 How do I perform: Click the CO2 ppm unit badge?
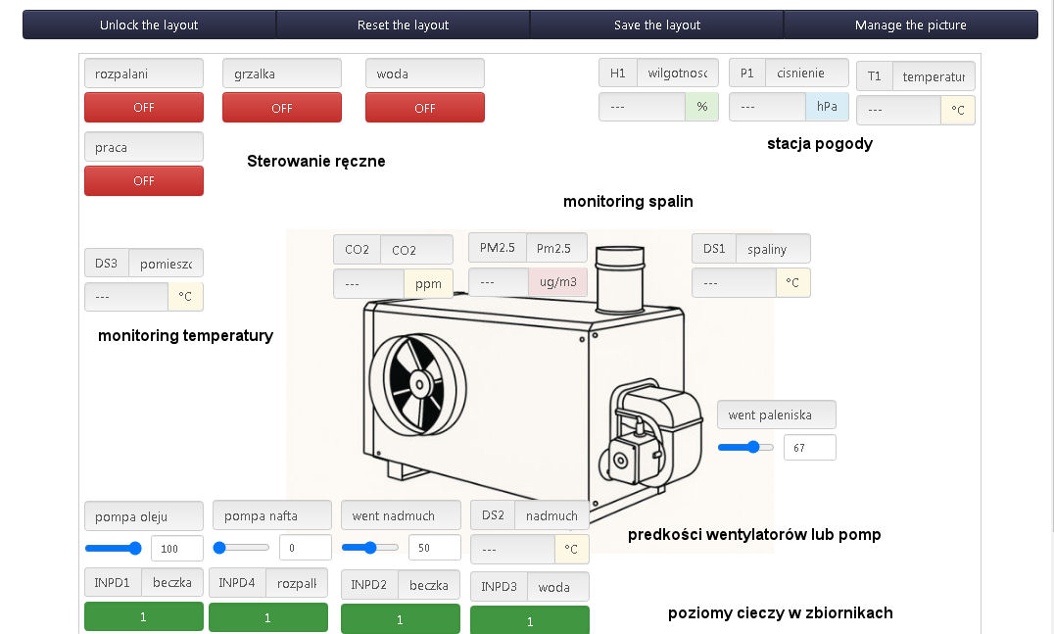(x=428, y=284)
